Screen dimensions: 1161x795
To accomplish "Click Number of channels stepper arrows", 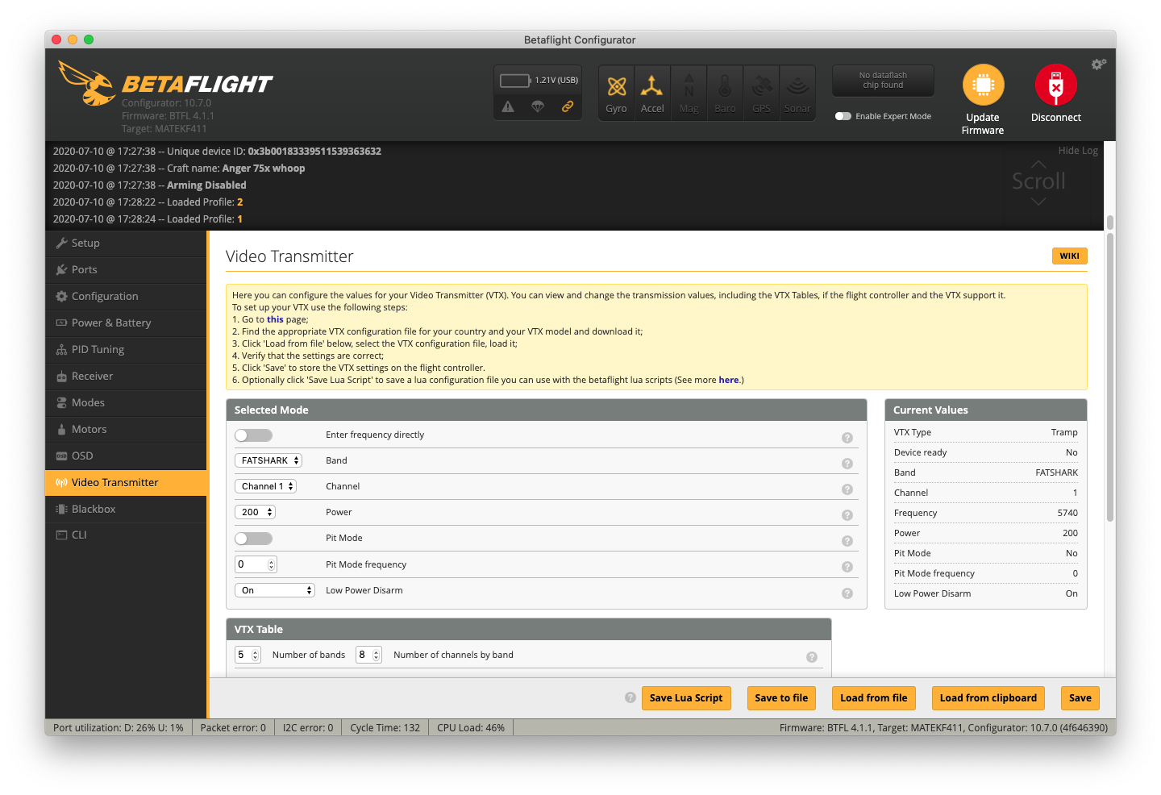I will coord(376,655).
